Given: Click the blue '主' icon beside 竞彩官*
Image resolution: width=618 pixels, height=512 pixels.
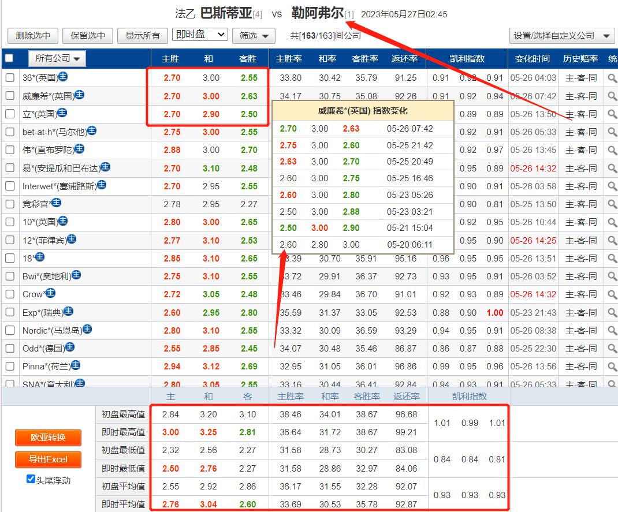Looking at the screenshot, I should tap(57, 203).
